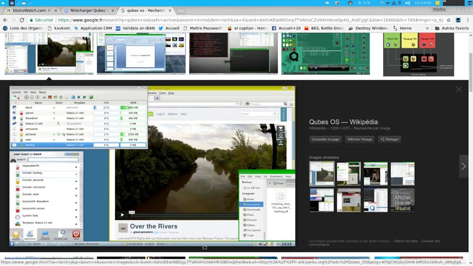Click the top panel wifi icon
Viewport: 473px width, 266px height.
click(382, 3)
